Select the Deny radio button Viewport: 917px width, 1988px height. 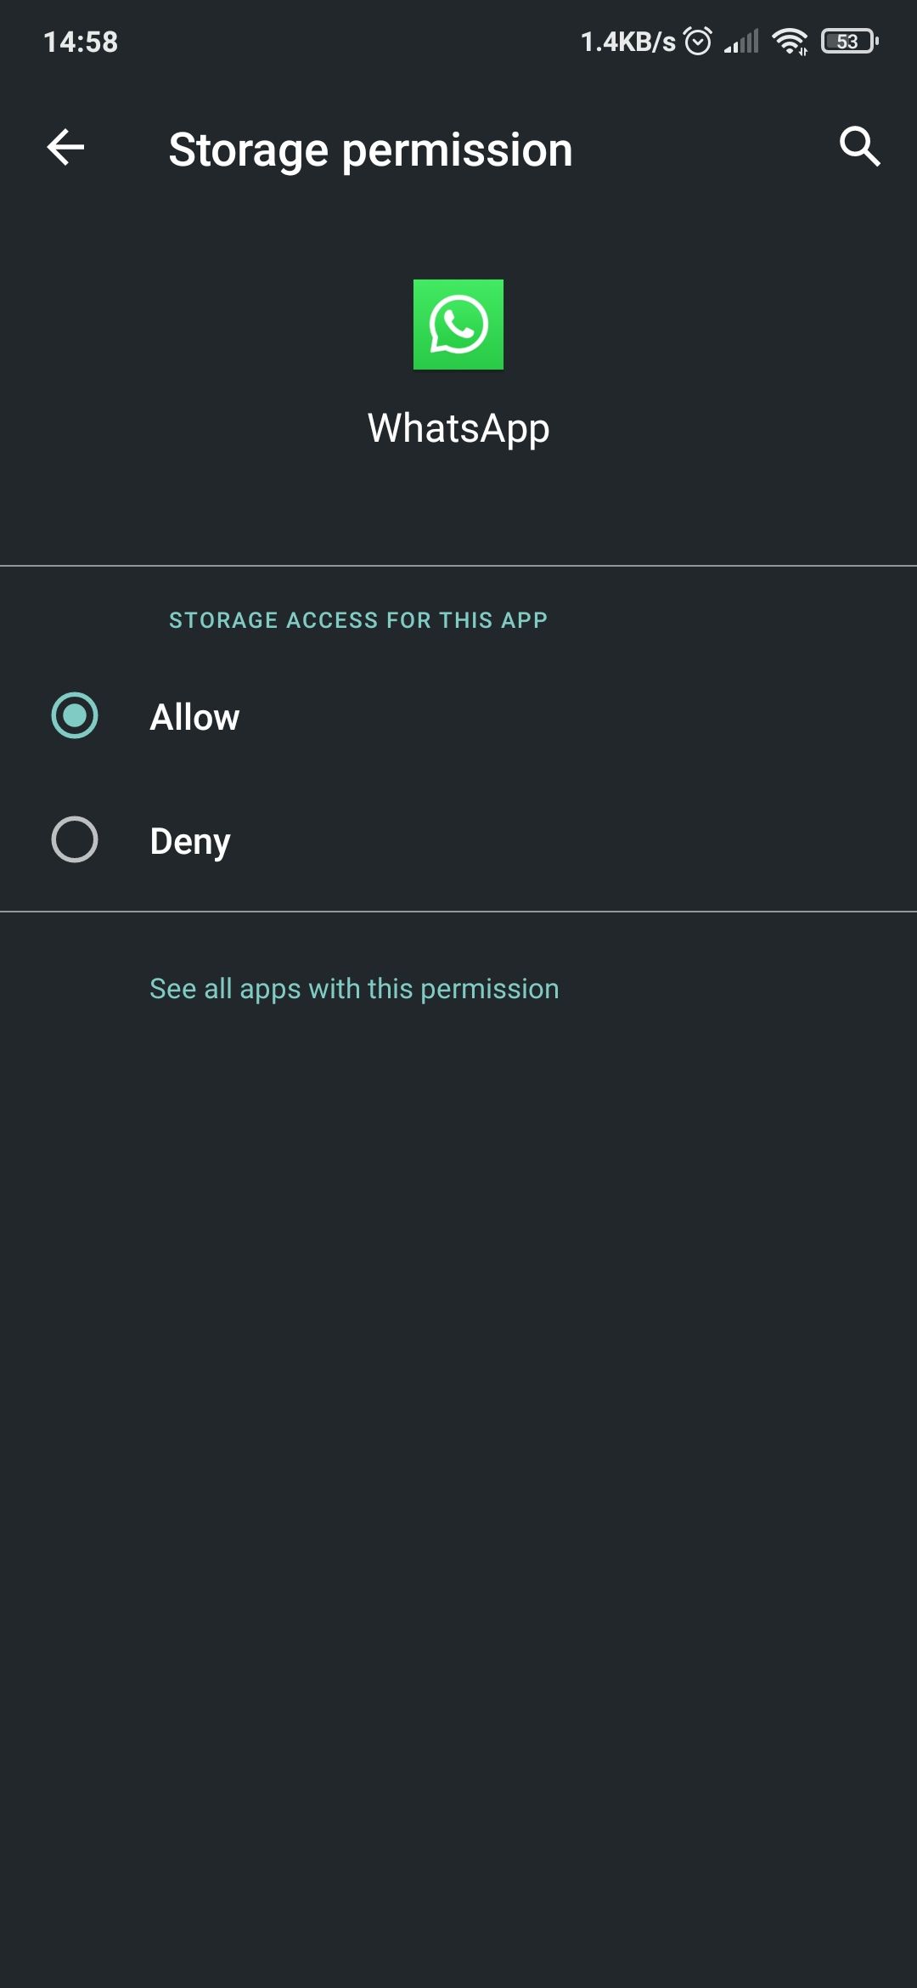75,840
